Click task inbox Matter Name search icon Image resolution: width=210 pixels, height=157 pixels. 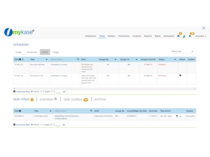click(x=91, y=111)
